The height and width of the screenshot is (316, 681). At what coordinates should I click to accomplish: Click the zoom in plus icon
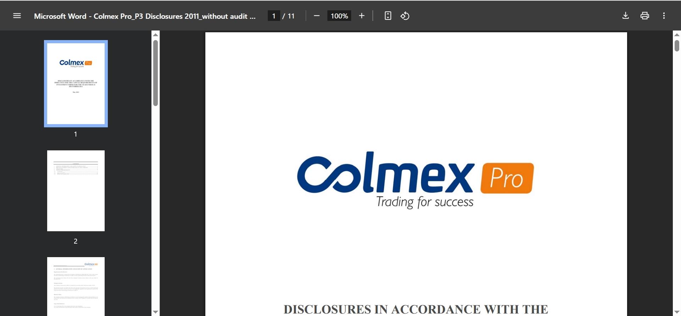(362, 16)
